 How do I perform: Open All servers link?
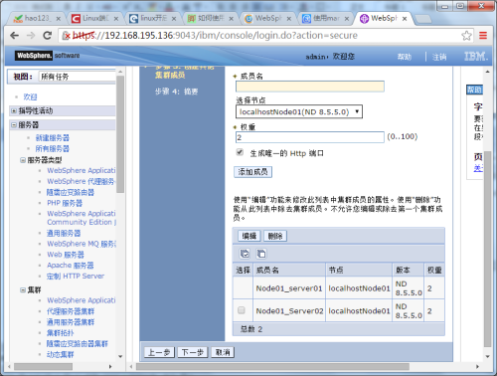[x=53, y=148]
